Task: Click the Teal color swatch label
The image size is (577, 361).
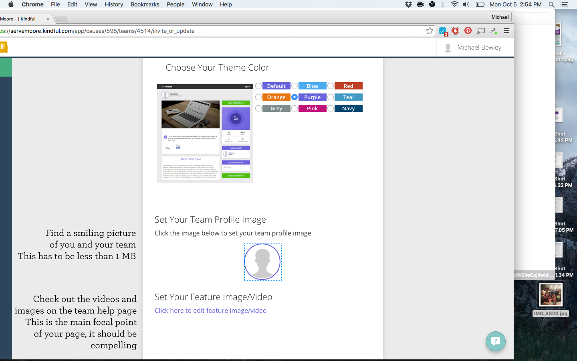Action: [349, 97]
